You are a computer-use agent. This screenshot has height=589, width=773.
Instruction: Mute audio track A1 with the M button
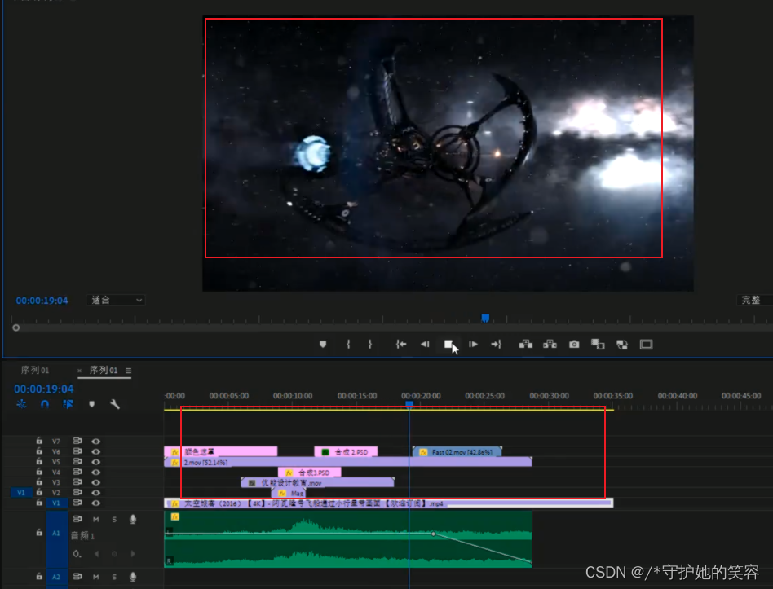96,520
